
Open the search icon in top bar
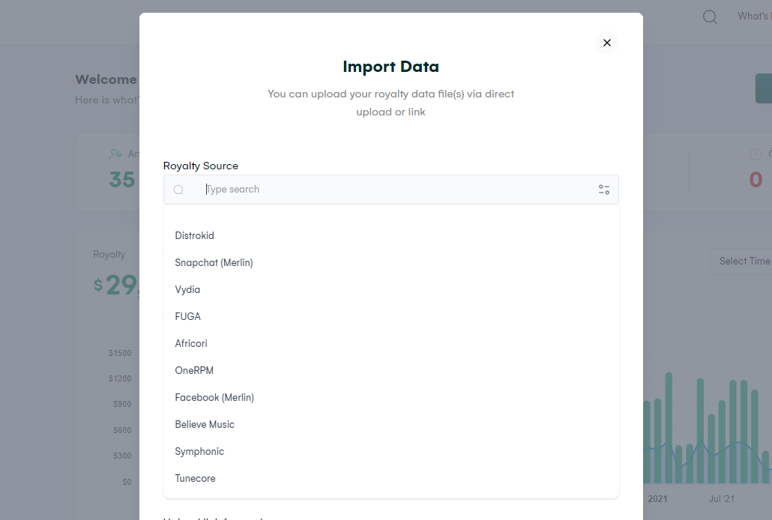click(710, 16)
